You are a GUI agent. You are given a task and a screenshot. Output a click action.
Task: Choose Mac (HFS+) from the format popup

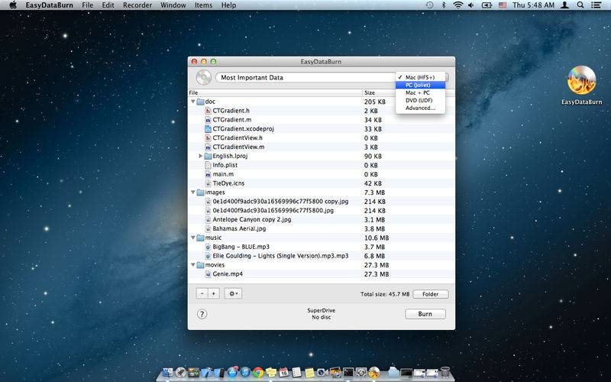[421, 77]
